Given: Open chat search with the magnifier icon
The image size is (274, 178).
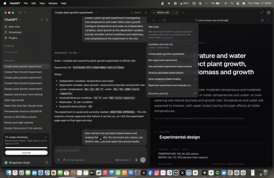Looking at the screenshot, I should click(x=42, y=20).
